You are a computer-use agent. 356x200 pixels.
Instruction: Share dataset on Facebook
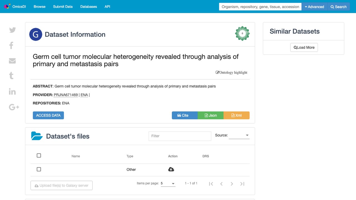pos(11,45)
